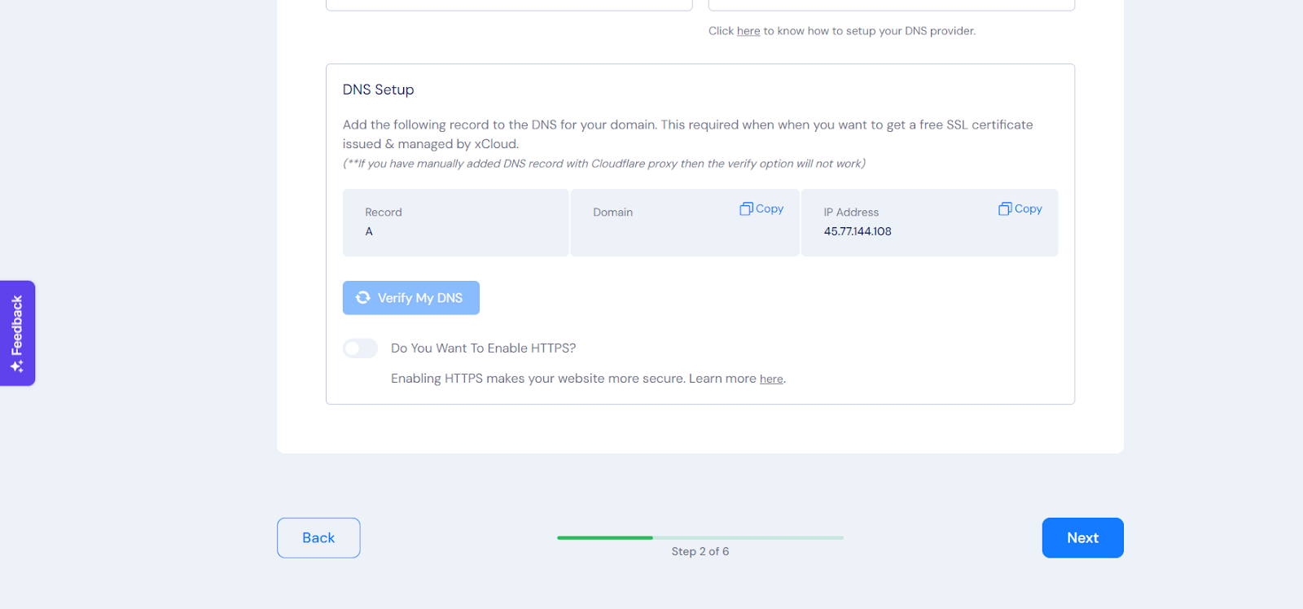The image size is (1303, 609).
Task: Click the Step 2 of 6 label
Action: point(700,551)
